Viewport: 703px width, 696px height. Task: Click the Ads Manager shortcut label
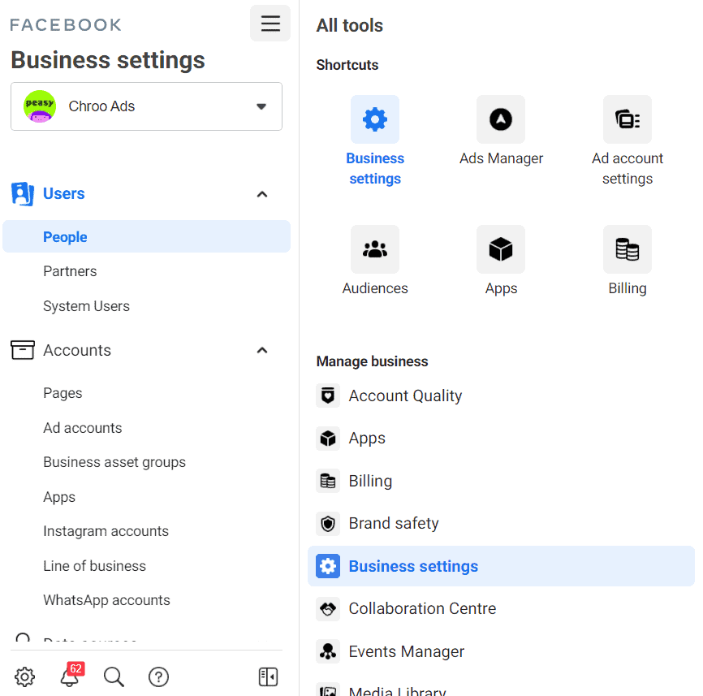[501, 158]
